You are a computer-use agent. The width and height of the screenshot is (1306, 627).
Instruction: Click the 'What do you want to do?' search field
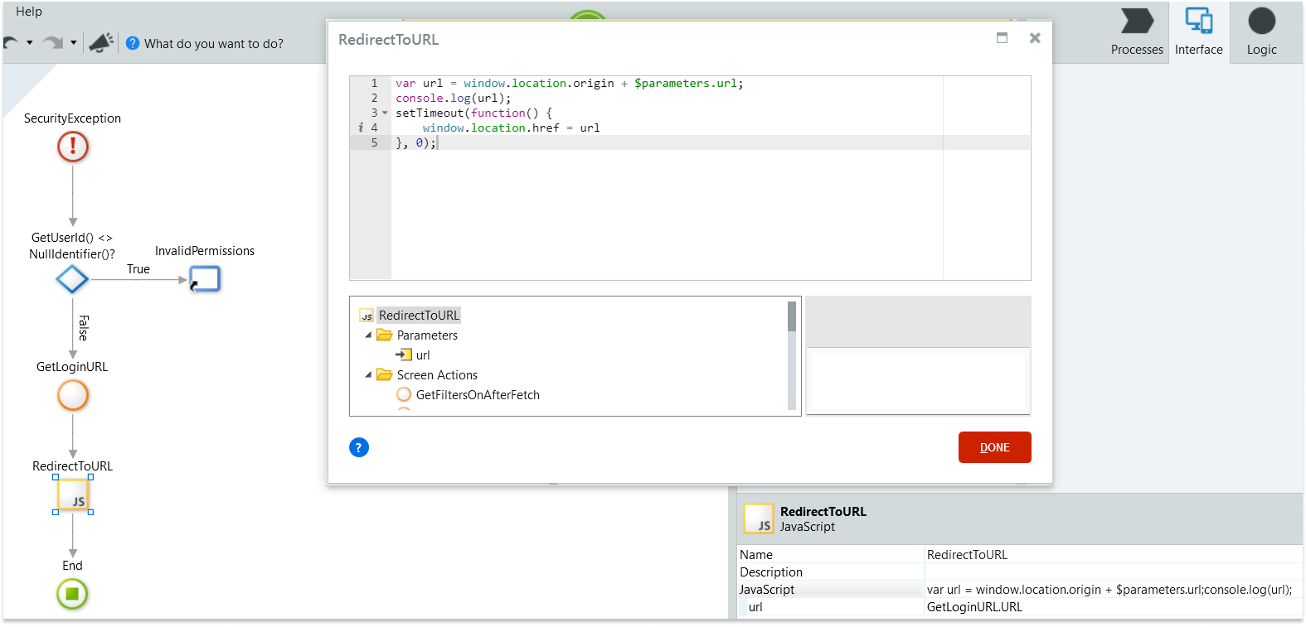[x=214, y=44]
